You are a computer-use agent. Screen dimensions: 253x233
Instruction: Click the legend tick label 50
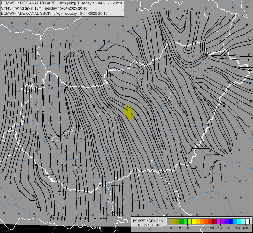[x=196, y=228]
